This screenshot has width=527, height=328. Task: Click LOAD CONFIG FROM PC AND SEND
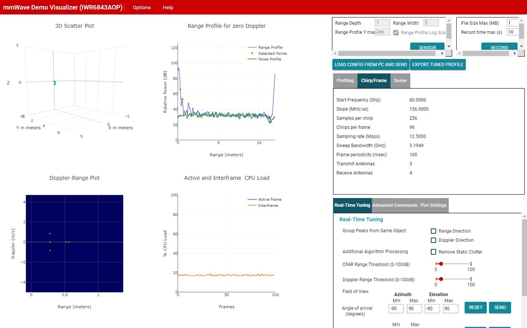pos(371,65)
